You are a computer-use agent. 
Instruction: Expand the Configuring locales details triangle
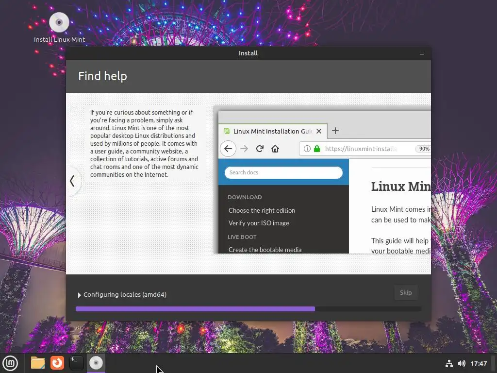(x=79, y=295)
